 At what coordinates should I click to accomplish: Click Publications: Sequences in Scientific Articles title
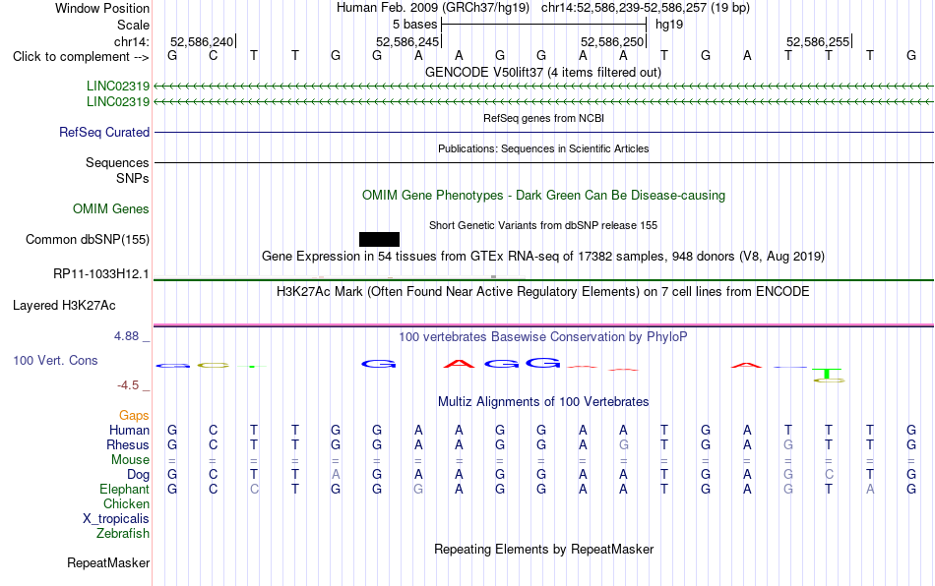(x=543, y=148)
